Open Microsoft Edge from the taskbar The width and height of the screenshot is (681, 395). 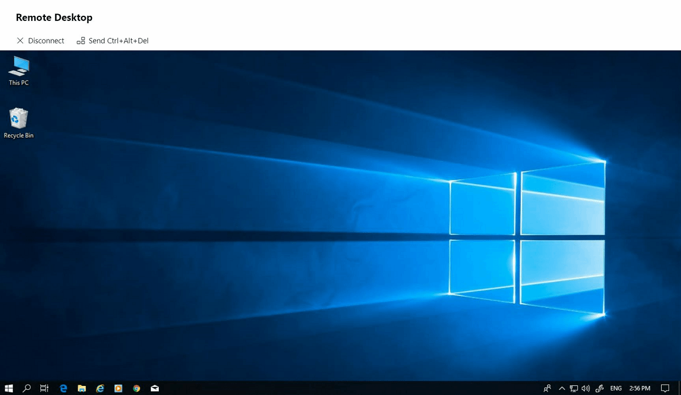(x=63, y=388)
